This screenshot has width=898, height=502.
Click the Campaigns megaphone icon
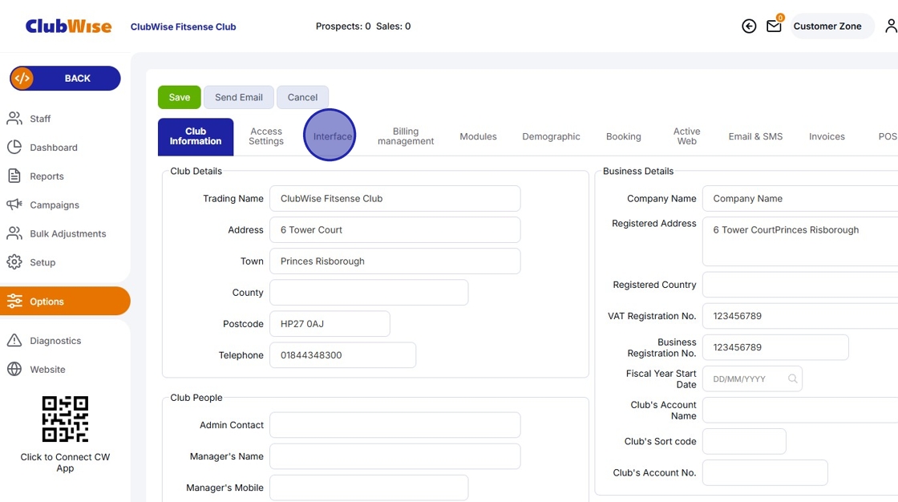pyautogui.click(x=14, y=204)
